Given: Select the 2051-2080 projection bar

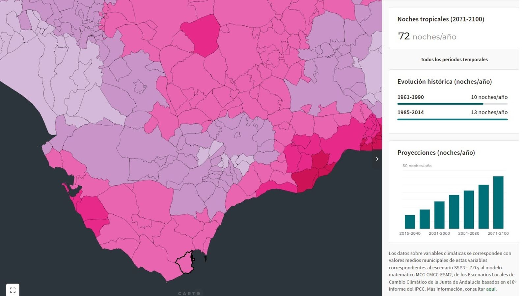Looking at the screenshot, I should click(469, 210).
